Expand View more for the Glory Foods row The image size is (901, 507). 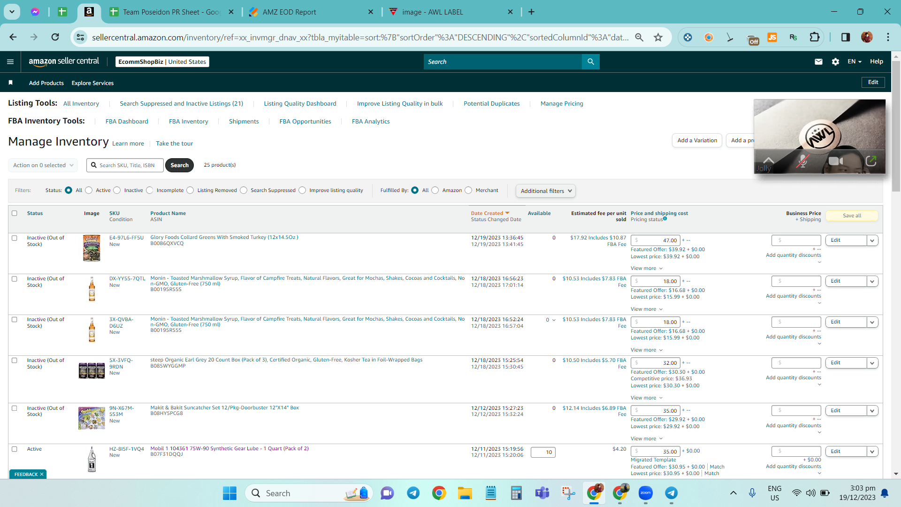point(647,269)
